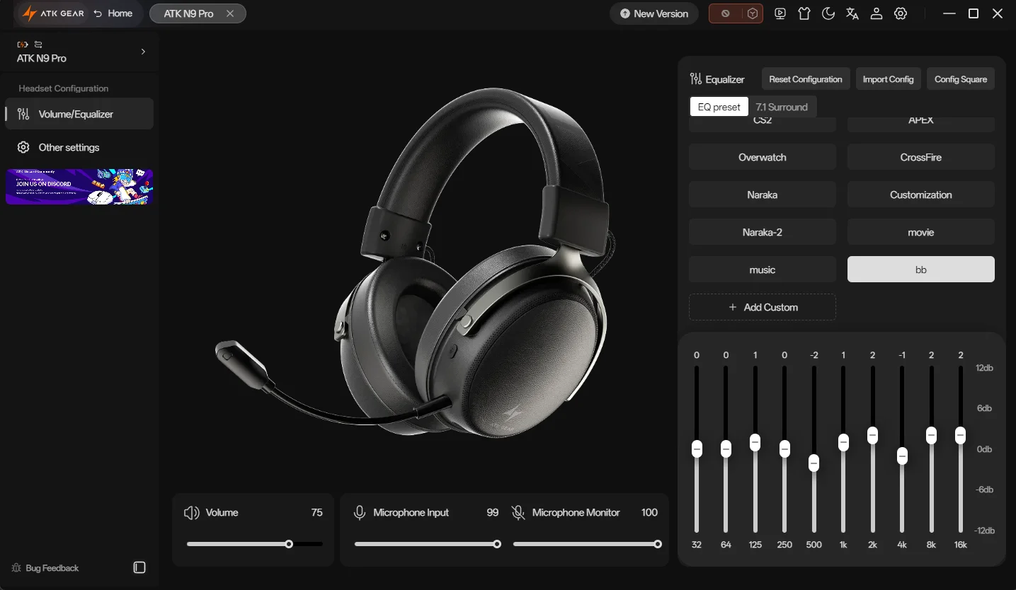Open Other settings in the sidebar

79,147
